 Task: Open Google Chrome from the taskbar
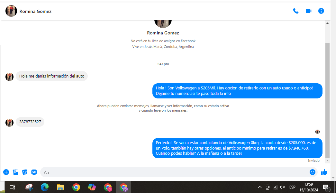click(x=76, y=187)
